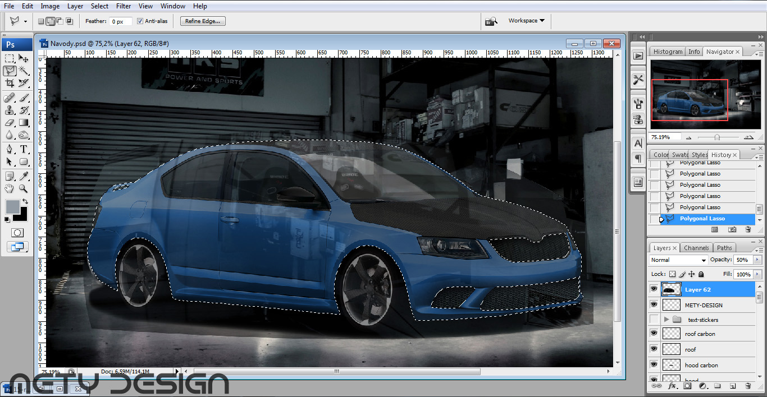
Task: Select the Blur tool
Action: (10, 135)
